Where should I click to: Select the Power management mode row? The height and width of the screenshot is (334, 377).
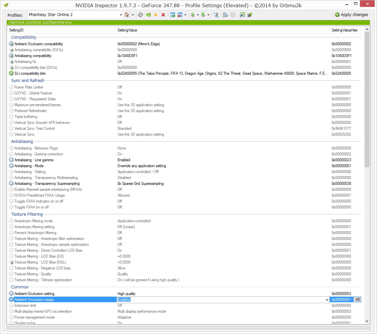(x=185, y=317)
